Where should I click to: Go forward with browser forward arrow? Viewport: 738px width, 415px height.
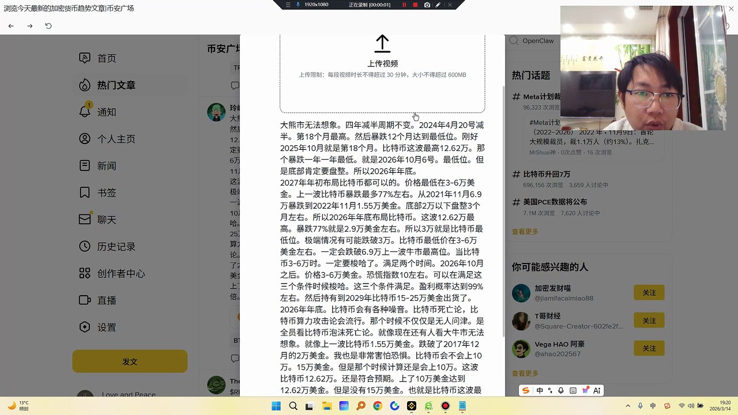30,26
